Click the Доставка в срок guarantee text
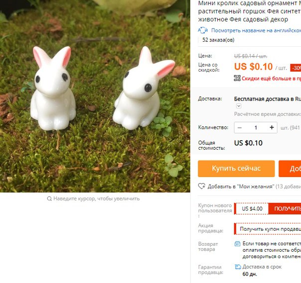The width and height of the screenshot is (301, 283). point(262,267)
